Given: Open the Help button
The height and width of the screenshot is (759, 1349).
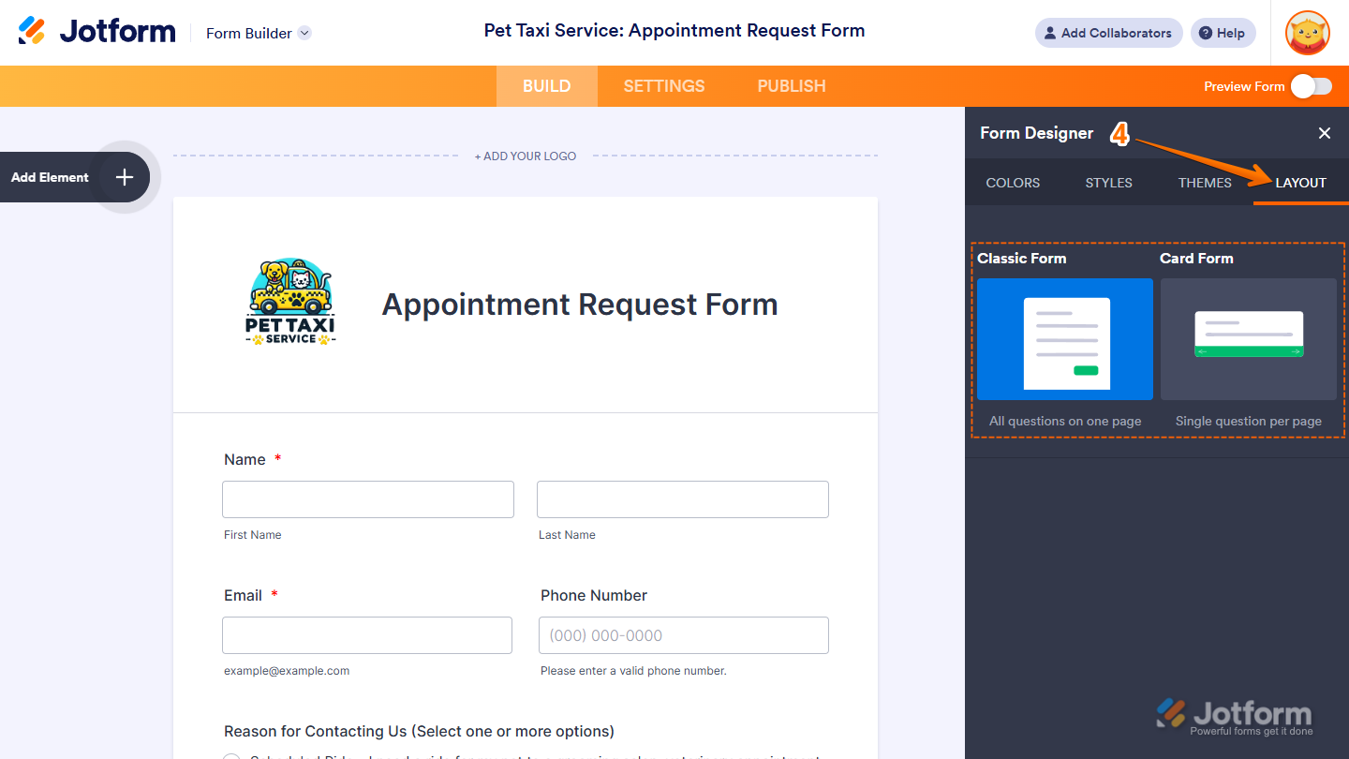Looking at the screenshot, I should [1223, 33].
